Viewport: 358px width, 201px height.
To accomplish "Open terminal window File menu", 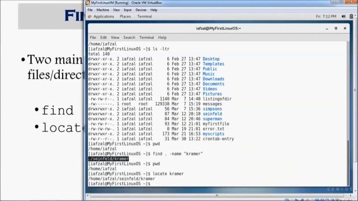I will pos(93,37).
